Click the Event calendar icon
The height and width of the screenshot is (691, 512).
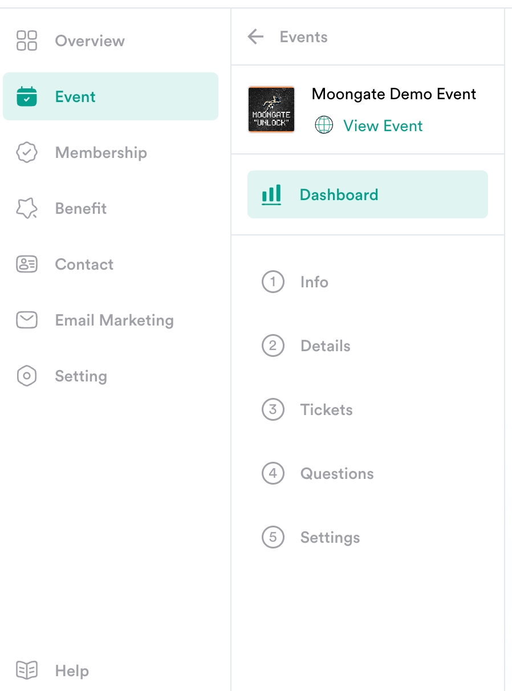tap(27, 96)
